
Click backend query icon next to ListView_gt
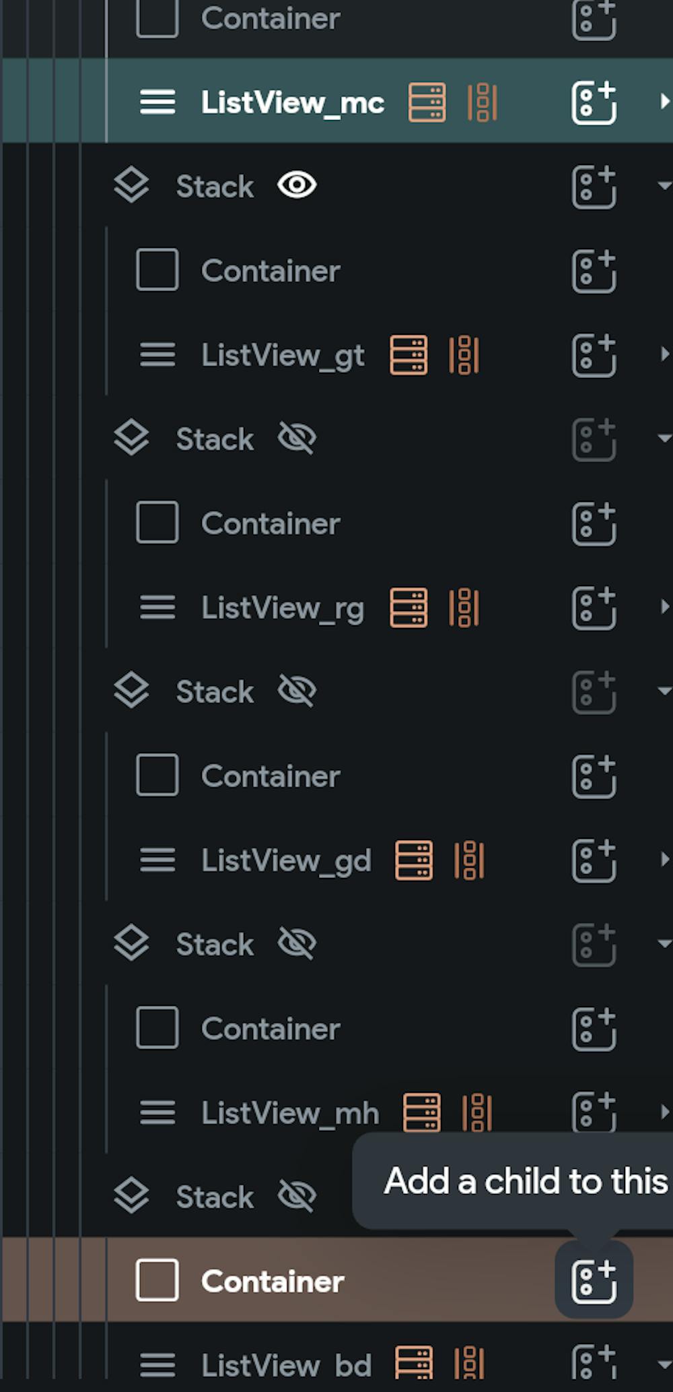[x=408, y=355]
